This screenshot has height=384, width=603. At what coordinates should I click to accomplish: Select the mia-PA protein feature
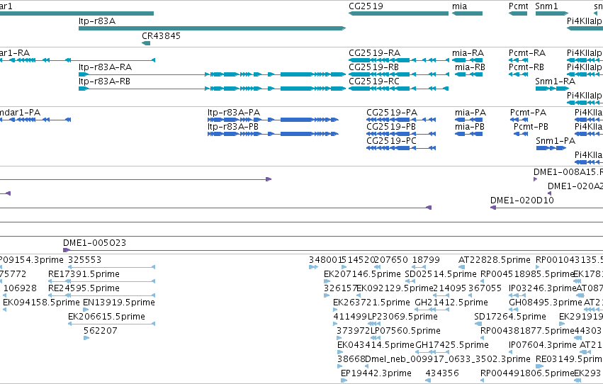[x=468, y=120]
